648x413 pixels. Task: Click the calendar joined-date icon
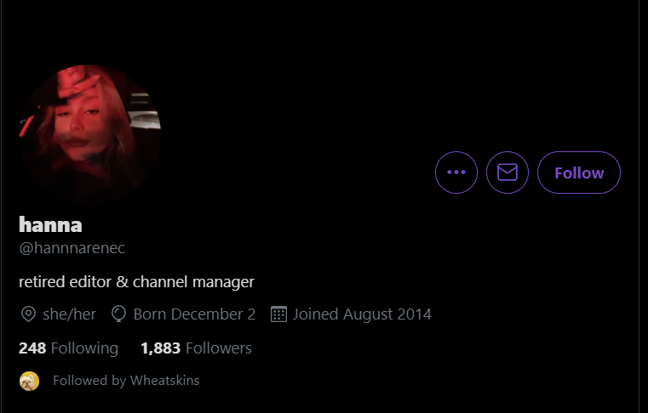pos(278,314)
